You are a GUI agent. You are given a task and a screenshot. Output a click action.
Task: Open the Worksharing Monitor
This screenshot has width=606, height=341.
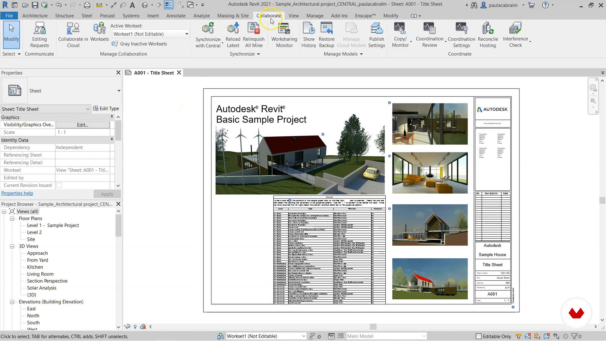click(284, 35)
